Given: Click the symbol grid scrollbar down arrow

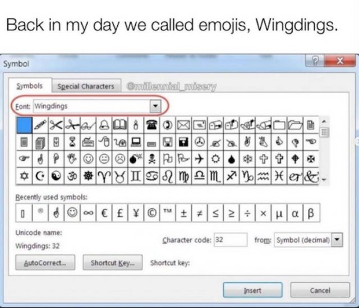Looking at the screenshot, I should point(324,180).
